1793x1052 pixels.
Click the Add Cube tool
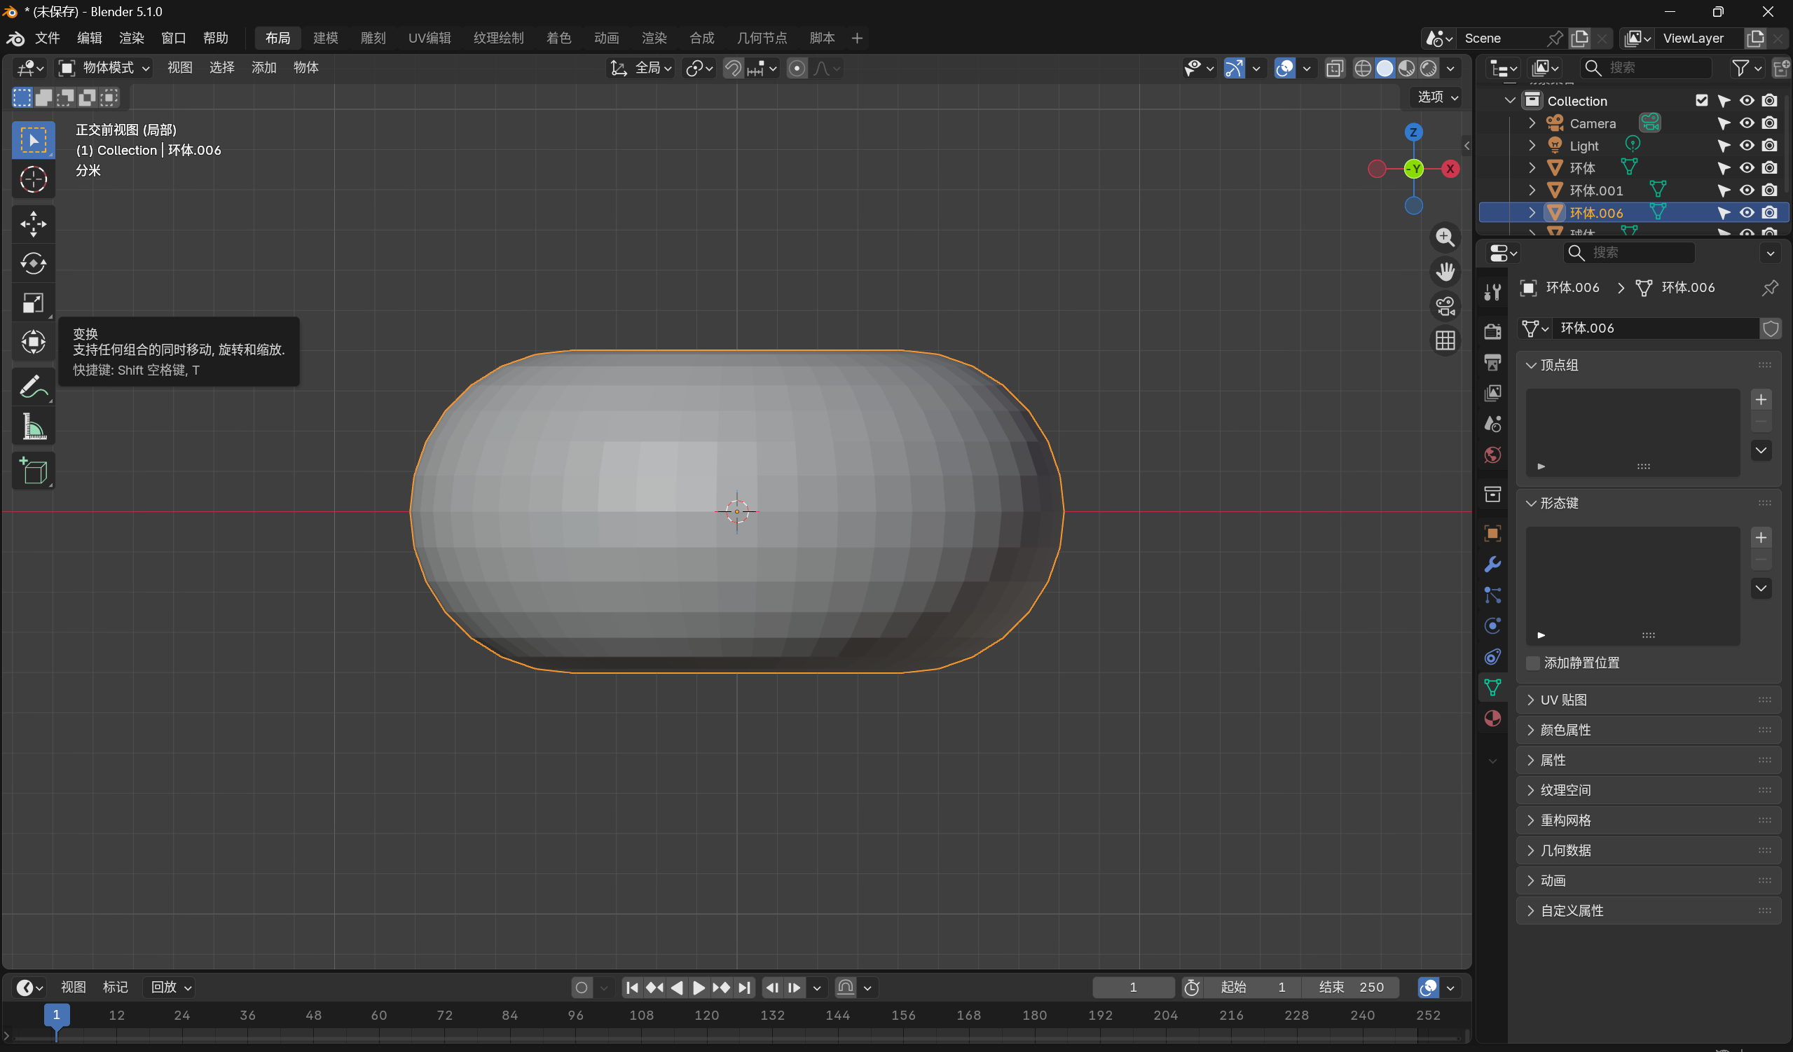pyautogui.click(x=33, y=471)
